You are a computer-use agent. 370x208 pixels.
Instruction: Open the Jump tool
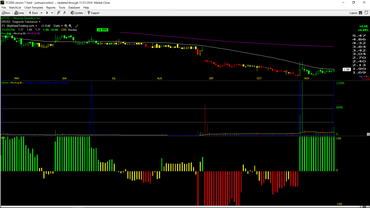pyautogui.click(x=19, y=13)
